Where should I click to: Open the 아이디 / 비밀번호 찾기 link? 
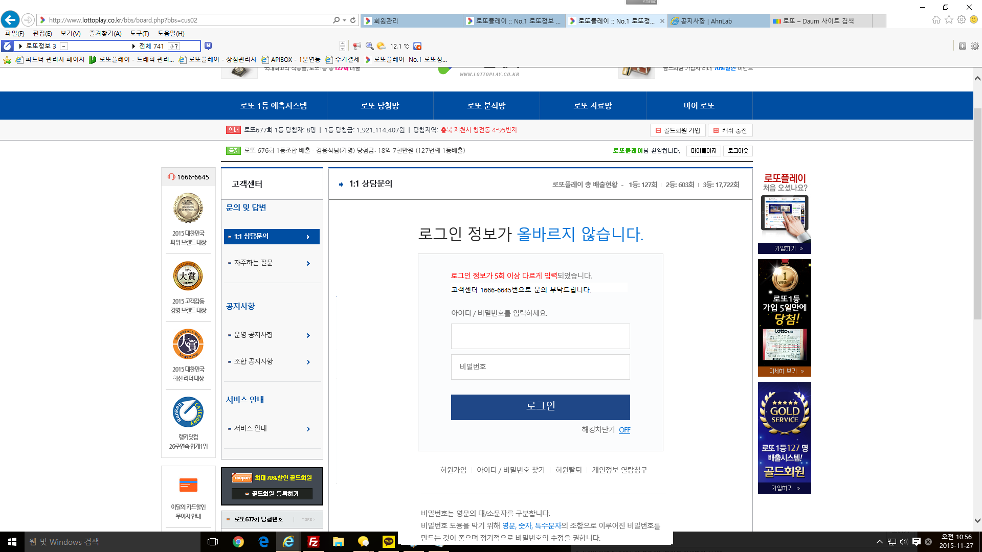click(x=510, y=470)
